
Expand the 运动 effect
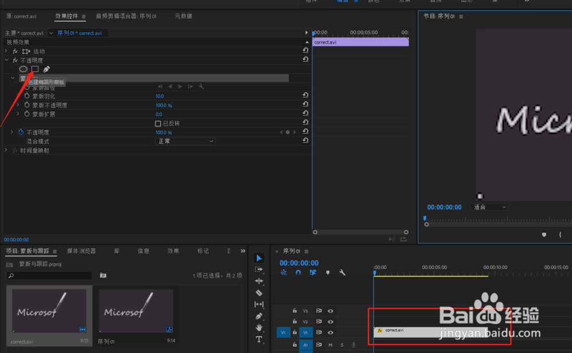pos(6,51)
